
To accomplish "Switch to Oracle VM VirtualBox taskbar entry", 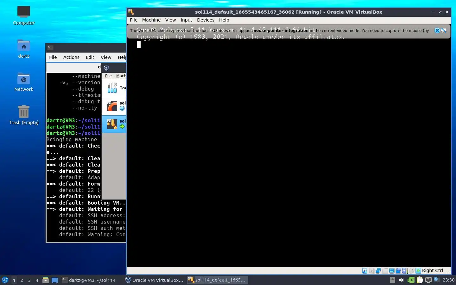I will point(154,280).
